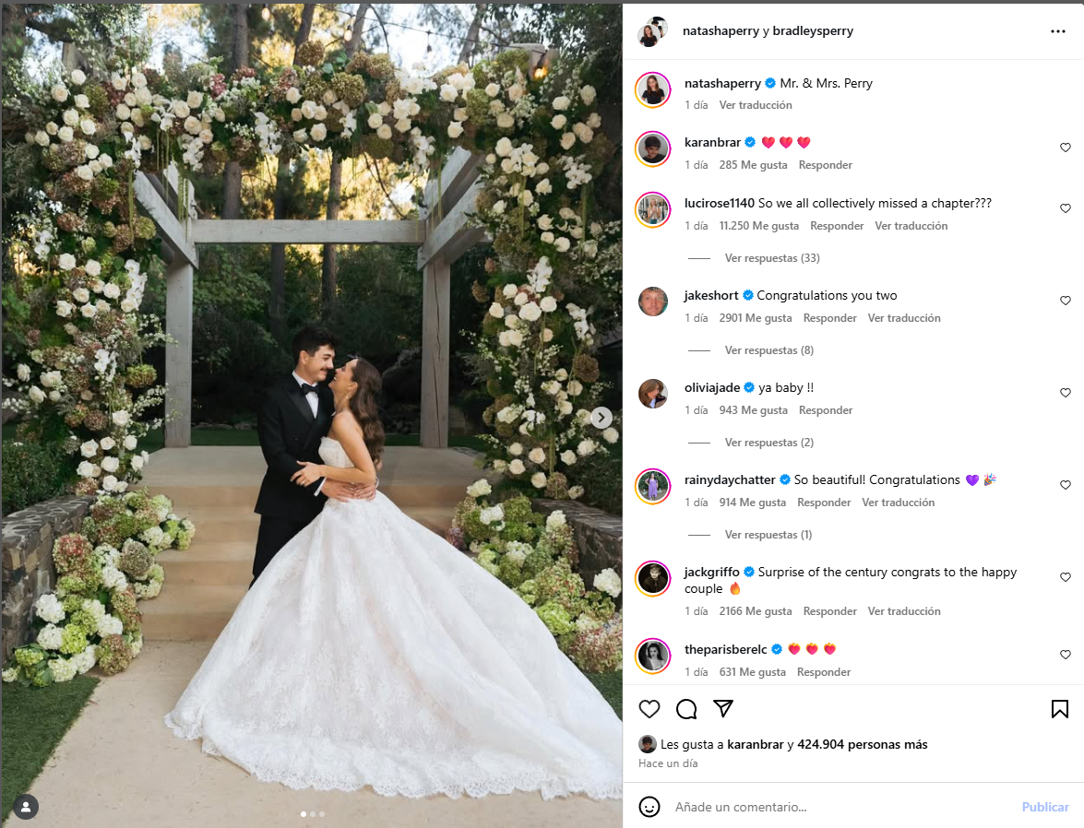Reply to theparisberelc's comment
1084x828 pixels.
(x=823, y=672)
